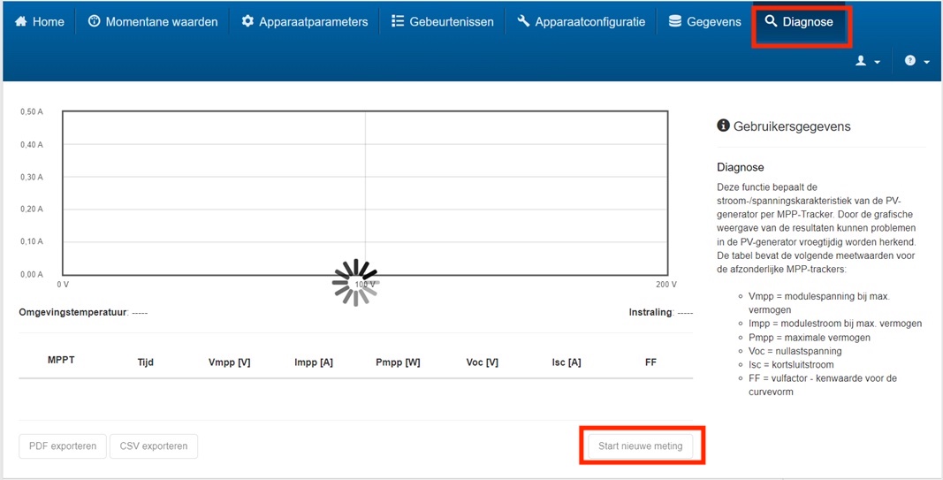Viewport: 943px width, 480px height.
Task: Click the Momentane waarden gauge icon
Action: point(94,21)
